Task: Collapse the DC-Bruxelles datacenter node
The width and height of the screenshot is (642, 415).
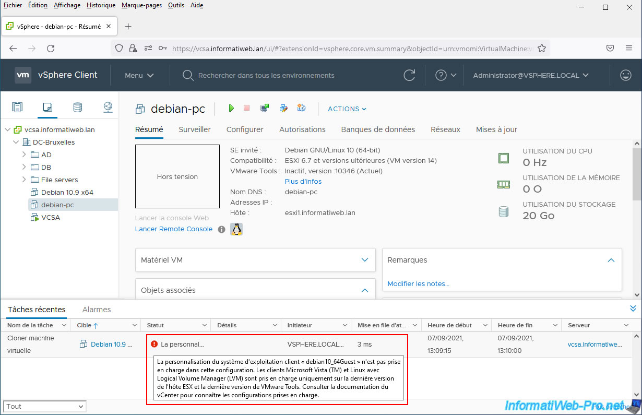Action: pos(16,142)
